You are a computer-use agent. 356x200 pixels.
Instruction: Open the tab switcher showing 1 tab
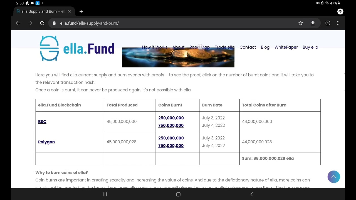point(328,23)
